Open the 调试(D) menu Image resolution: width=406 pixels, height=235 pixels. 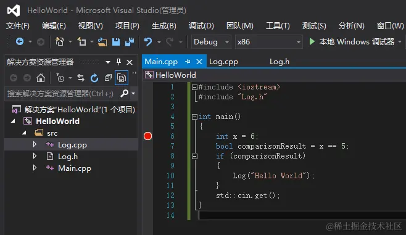[x=201, y=26]
